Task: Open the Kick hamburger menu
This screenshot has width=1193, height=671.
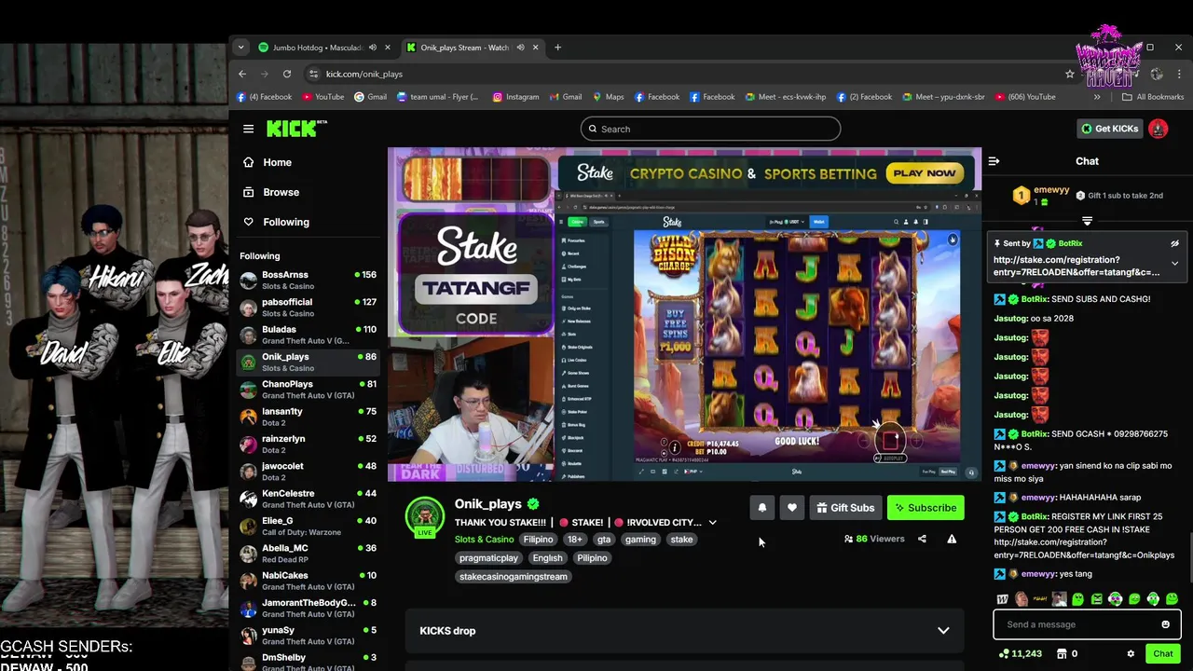Action: (248, 129)
